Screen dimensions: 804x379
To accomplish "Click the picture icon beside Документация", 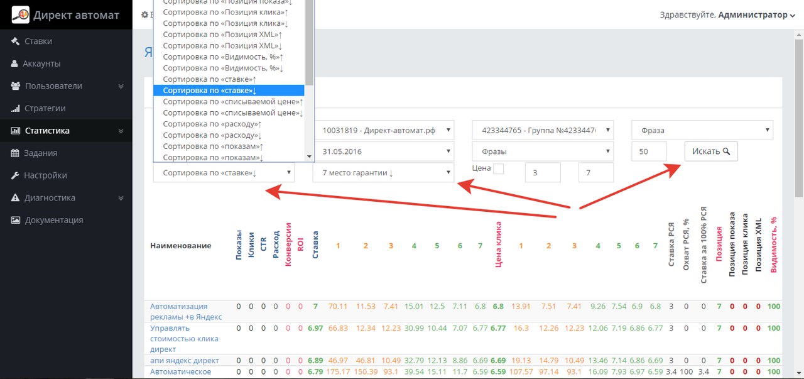I will [15, 221].
